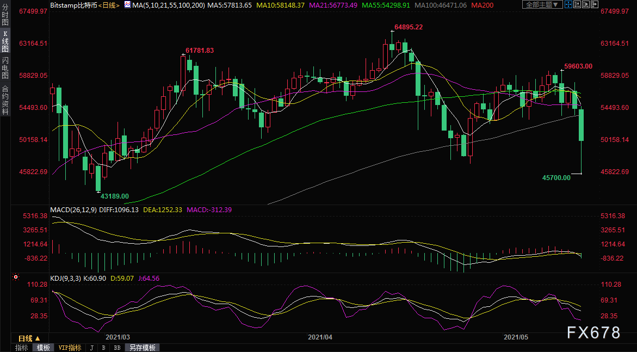Open the 指标 indicators tab
Image resolution: width=637 pixels, height=352 pixels.
point(22,348)
